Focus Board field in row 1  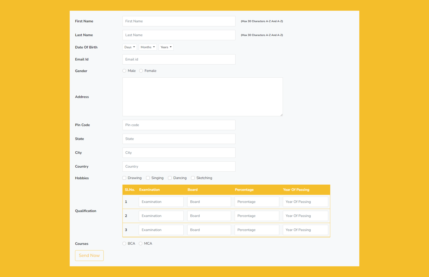tap(209, 202)
